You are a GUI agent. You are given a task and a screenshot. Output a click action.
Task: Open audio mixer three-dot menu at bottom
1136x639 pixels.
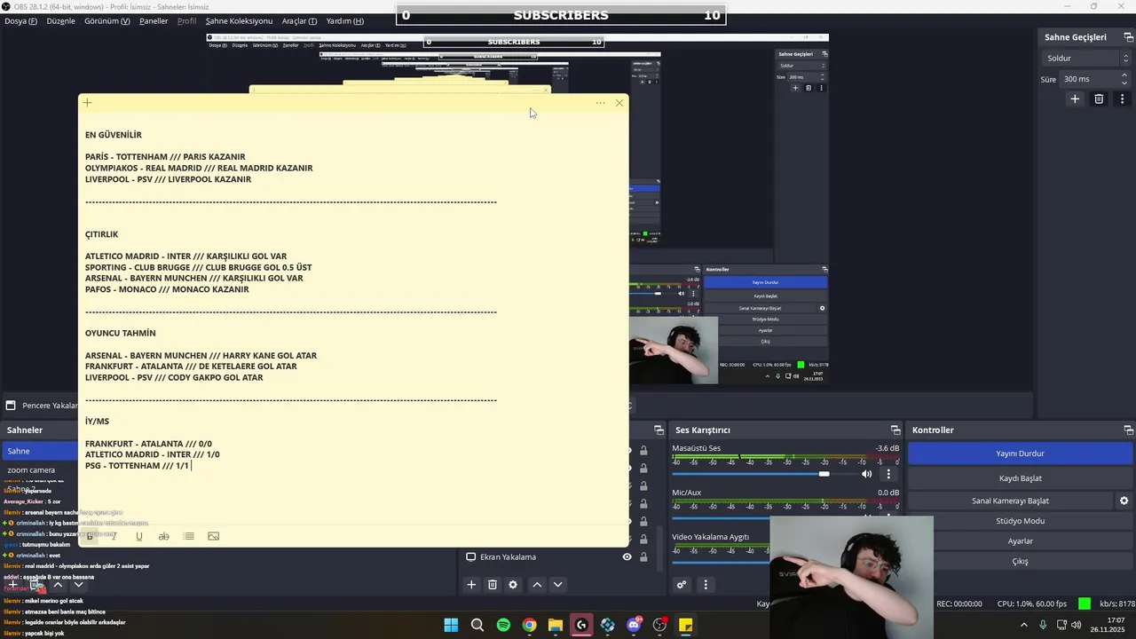click(x=706, y=585)
